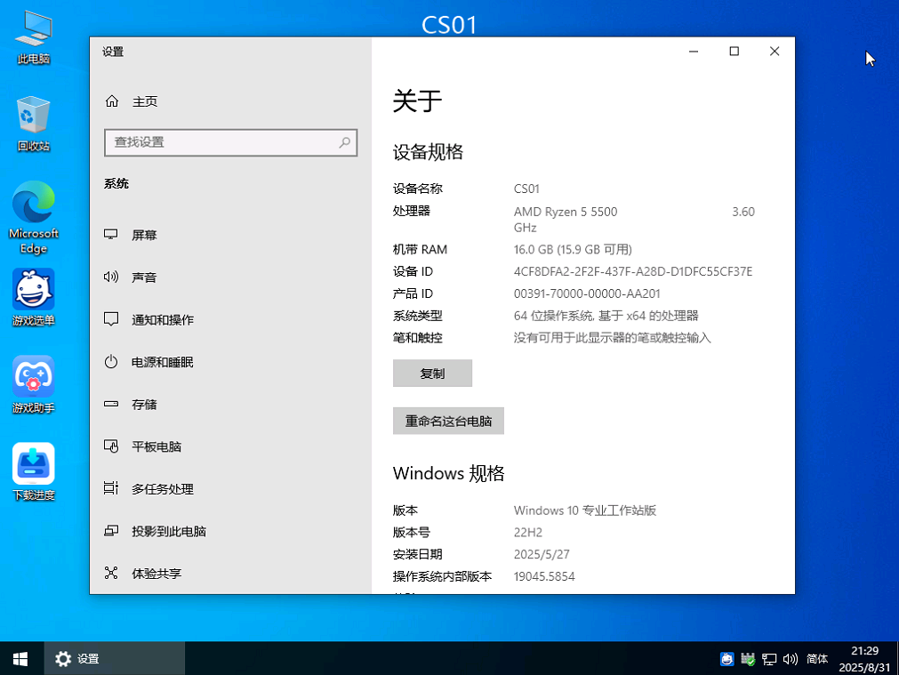The width and height of the screenshot is (899, 675).
Task: Open the 游戏助手 desktop icon
Action: tap(33, 384)
